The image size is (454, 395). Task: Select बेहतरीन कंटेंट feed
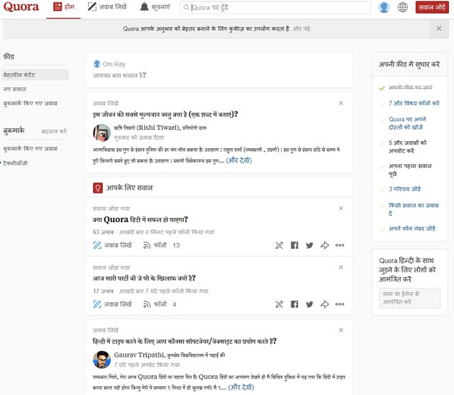tap(35, 75)
